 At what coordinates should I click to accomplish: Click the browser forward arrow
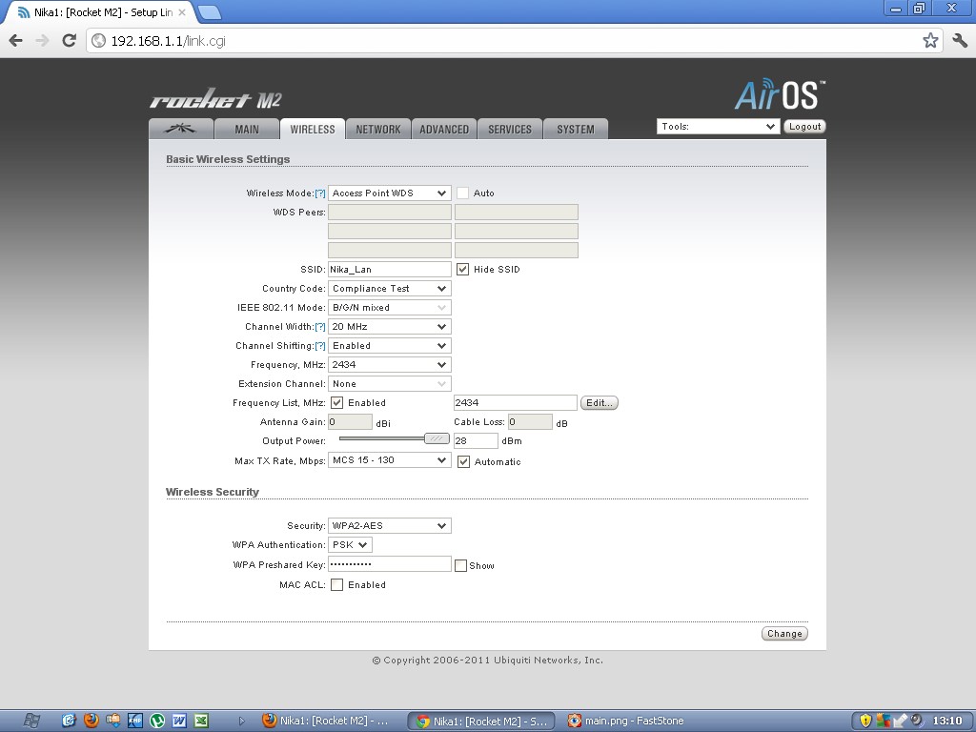point(42,40)
